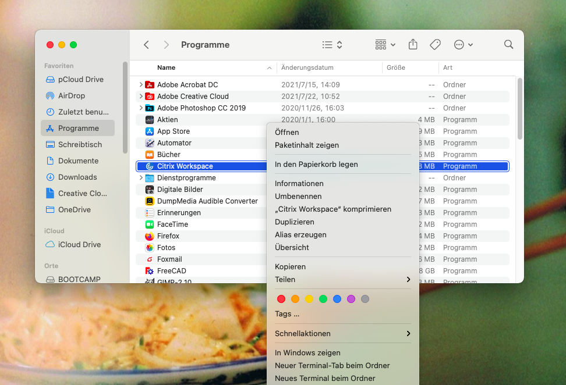
Task: Select the Firefox app icon
Action: point(150,236)
